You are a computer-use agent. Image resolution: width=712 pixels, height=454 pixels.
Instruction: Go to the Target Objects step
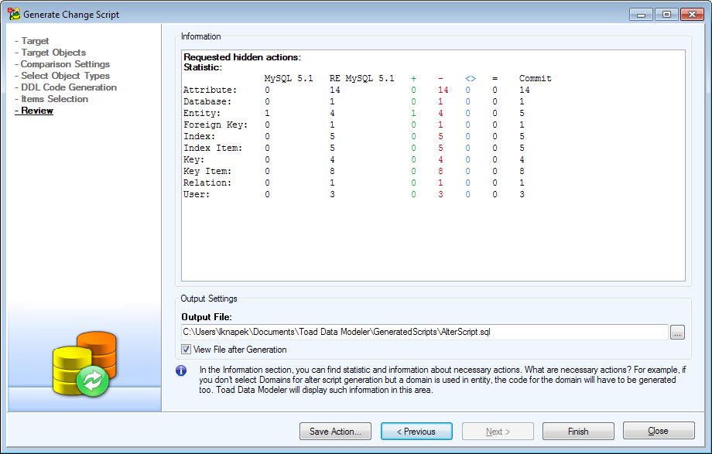tap(53, 53)
